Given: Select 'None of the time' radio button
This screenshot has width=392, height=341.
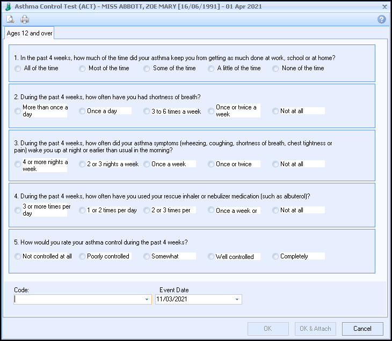Looking at the screenshot, I should pyautogui.click(x=275, y=69).
